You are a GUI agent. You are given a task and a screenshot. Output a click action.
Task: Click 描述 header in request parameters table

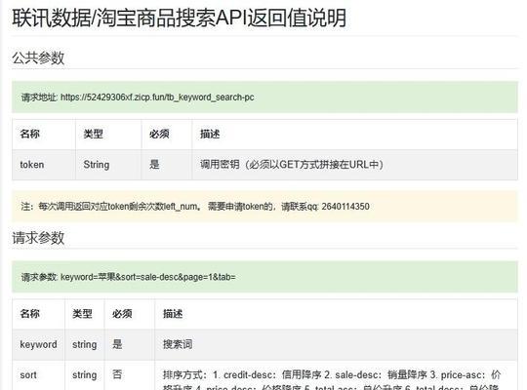click(173, 313)
